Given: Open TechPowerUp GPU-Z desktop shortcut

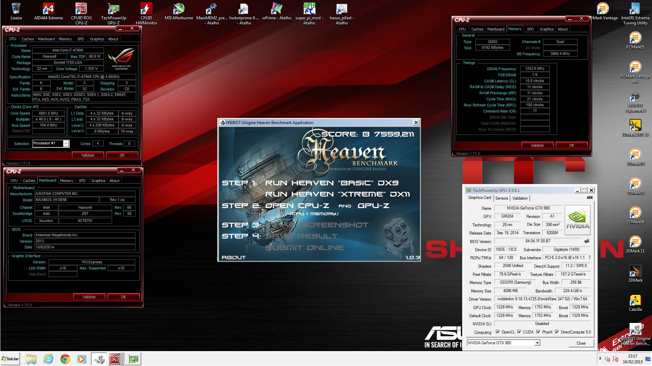Looking at the screenshot, I should [x=113, y=14].
